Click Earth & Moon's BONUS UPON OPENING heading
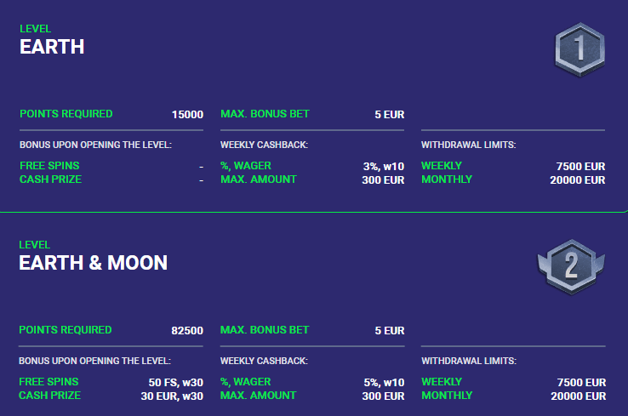628x416 pixels. click(95, 362)
